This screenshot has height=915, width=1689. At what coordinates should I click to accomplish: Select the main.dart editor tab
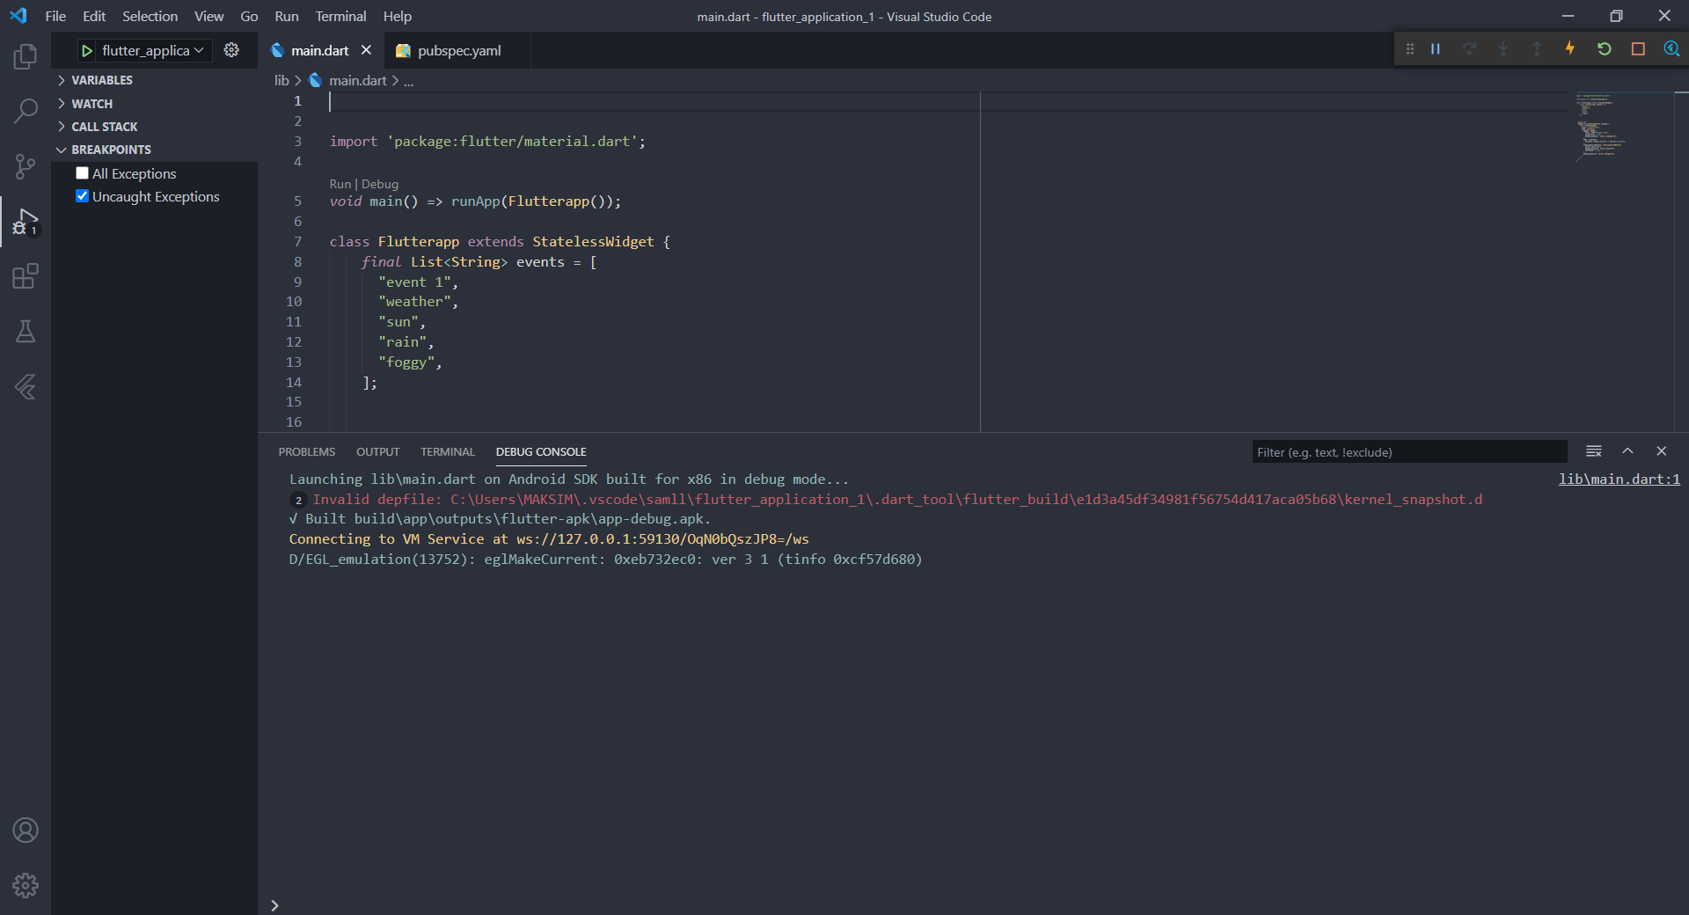(319, 51)
